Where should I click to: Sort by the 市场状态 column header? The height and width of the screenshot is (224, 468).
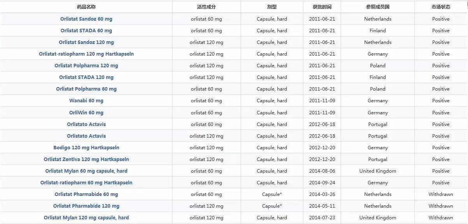tap(441, 7)
